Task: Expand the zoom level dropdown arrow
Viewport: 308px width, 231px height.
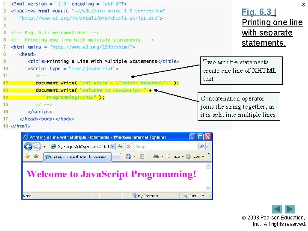Action: (203, 195)
